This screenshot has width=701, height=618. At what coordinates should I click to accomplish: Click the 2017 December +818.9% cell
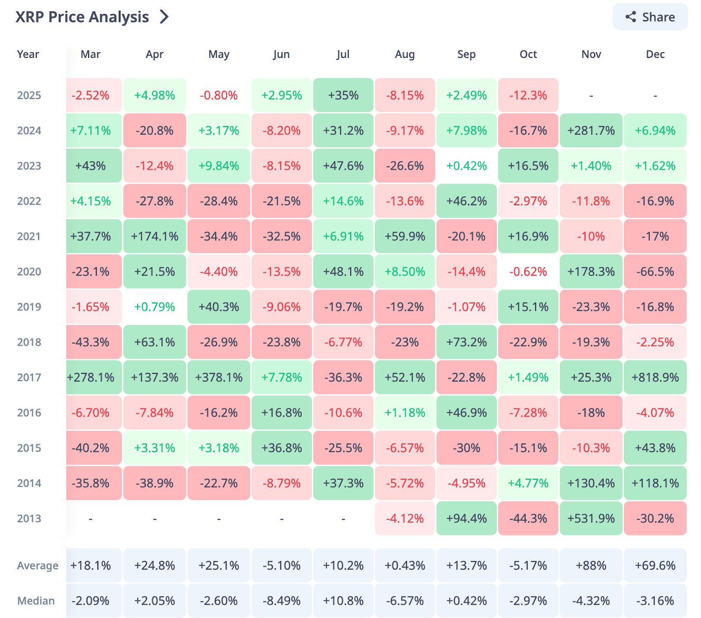655,377
